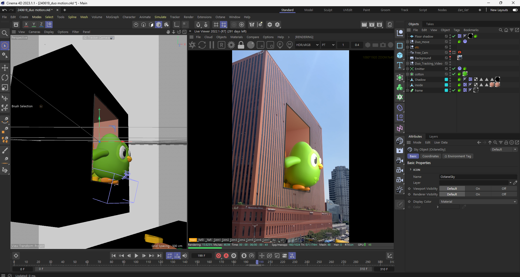
Task: Play the animation forward
Action: (136, 256)
